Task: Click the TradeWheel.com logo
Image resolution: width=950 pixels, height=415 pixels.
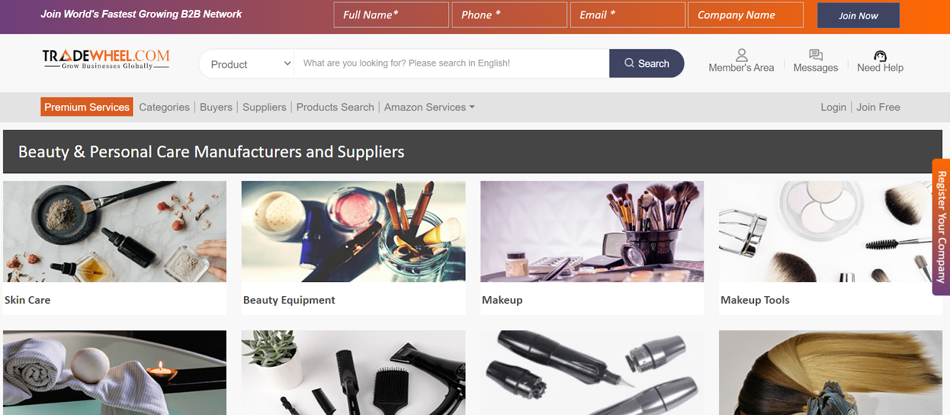Action: (x=106, y=59)
